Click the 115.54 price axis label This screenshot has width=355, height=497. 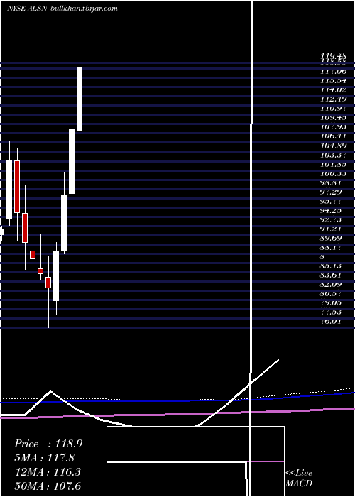[x=334, y=81]
